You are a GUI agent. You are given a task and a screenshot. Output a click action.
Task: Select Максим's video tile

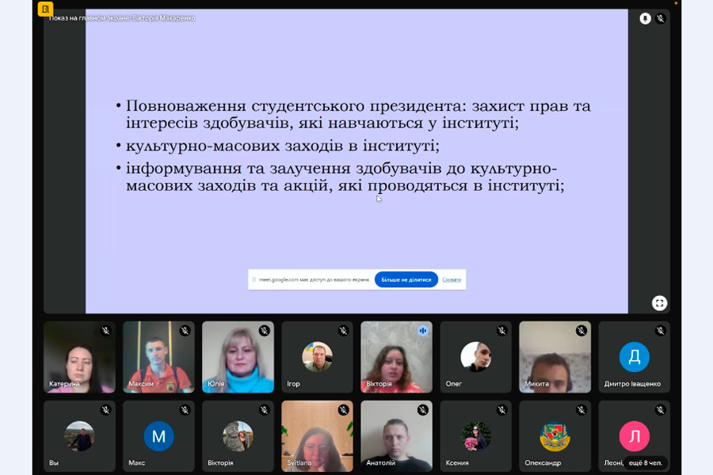[x=158, y=357]
